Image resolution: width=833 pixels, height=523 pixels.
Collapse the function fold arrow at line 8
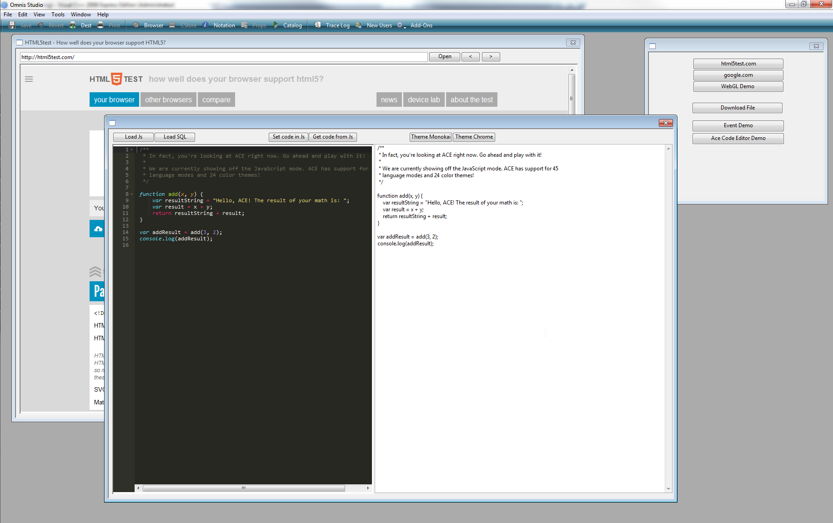click(x=132, y=194)
